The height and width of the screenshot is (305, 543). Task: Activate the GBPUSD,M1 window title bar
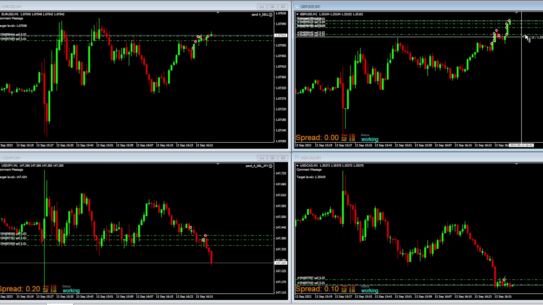pos(419,7)
